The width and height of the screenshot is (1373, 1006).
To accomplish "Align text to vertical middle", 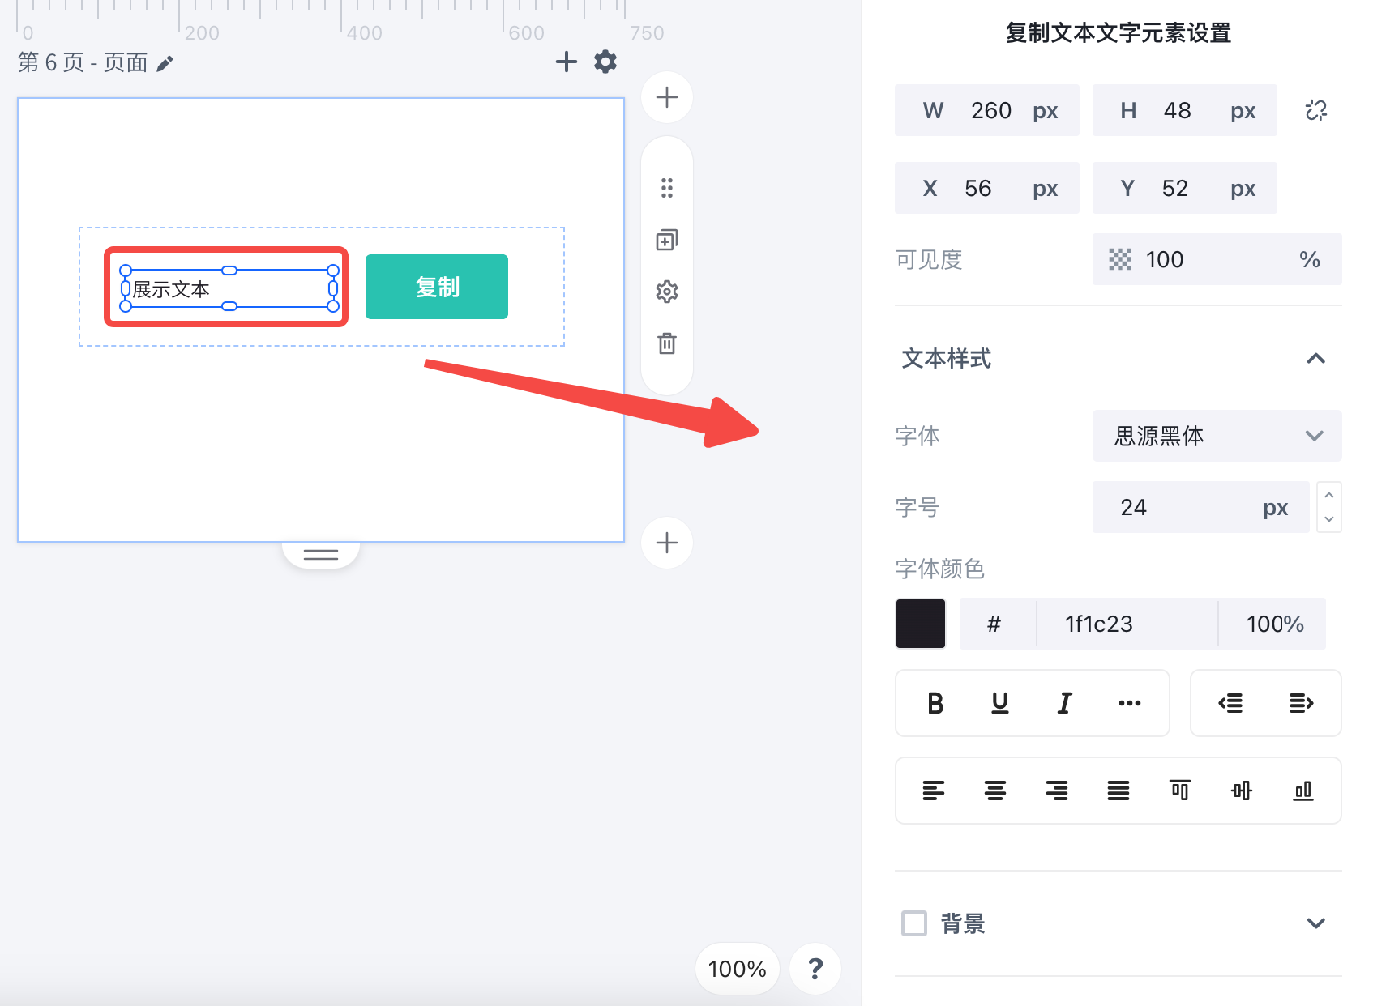I will click(x=1242, y=791).
